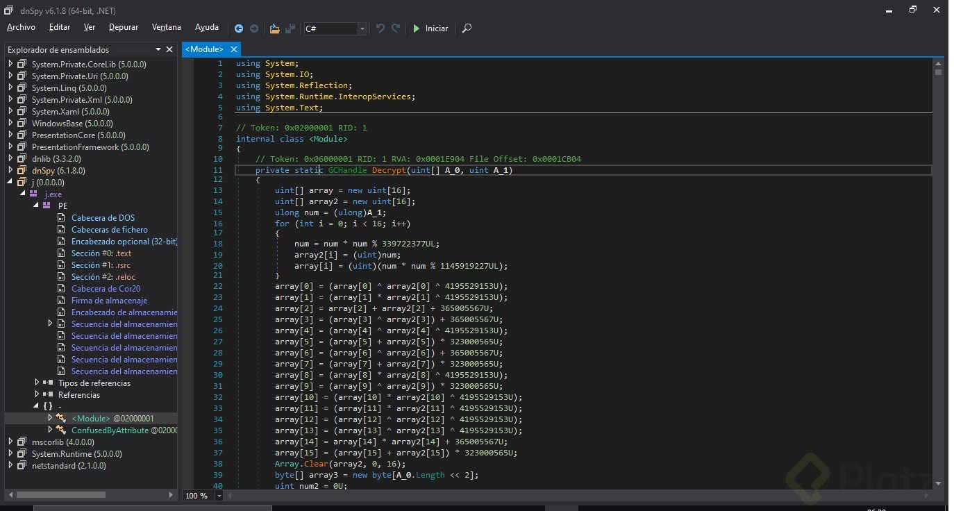Collapse the PE node in the tree
954x511 pixels.
pos(36,206)
